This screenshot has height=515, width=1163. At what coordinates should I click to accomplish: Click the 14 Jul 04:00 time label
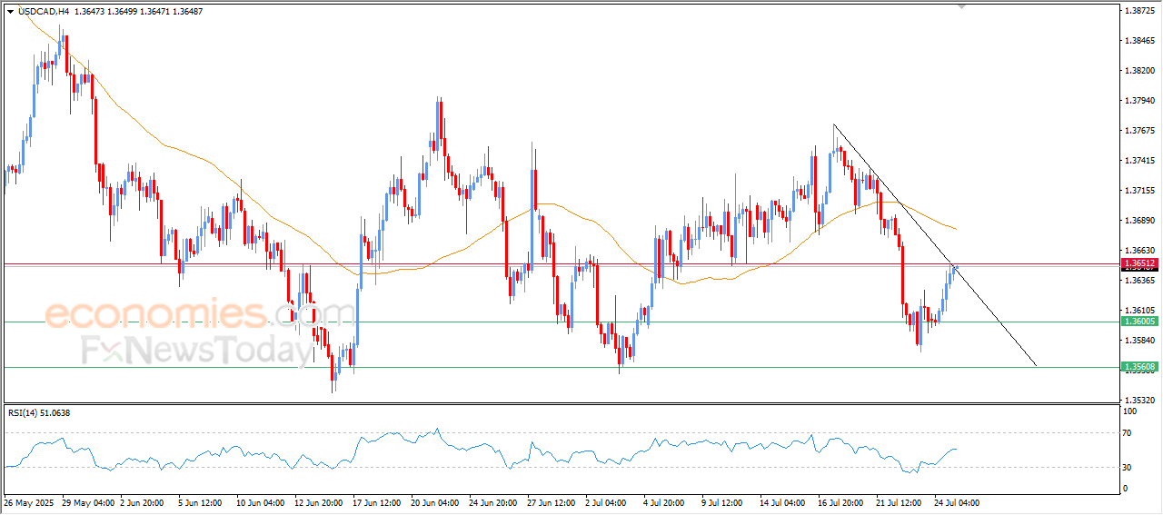(x=782, y=502)
